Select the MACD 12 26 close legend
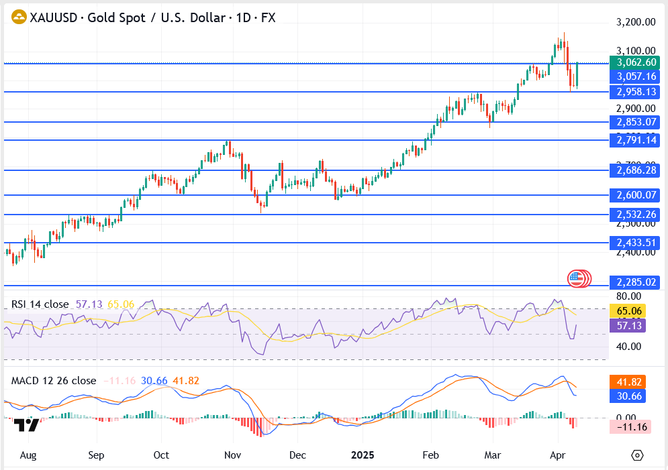The height and width of the screenshot is (470, 668). (54, 381)
